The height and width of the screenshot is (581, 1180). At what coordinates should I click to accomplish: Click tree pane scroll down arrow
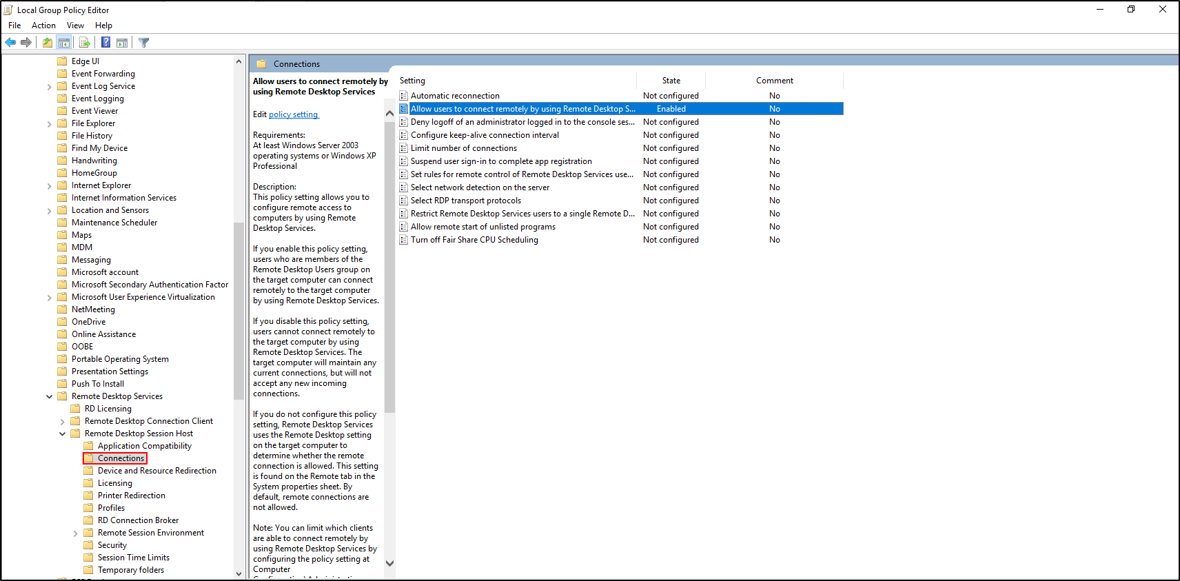click(x=239, y=573)
